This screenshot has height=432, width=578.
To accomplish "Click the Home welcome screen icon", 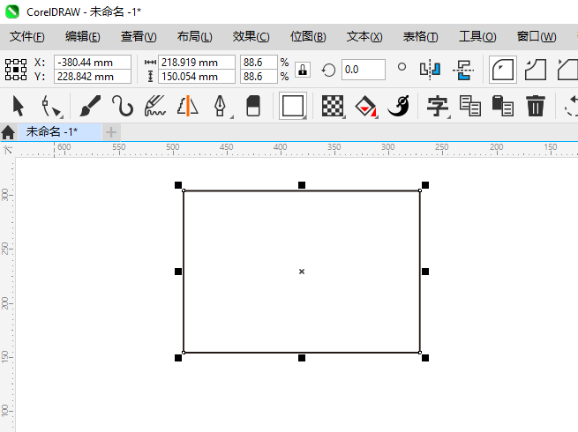I will point(8,132).
